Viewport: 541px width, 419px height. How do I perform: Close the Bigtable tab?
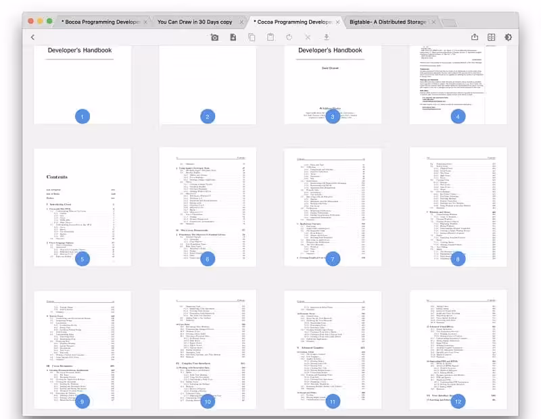[433, 22]
